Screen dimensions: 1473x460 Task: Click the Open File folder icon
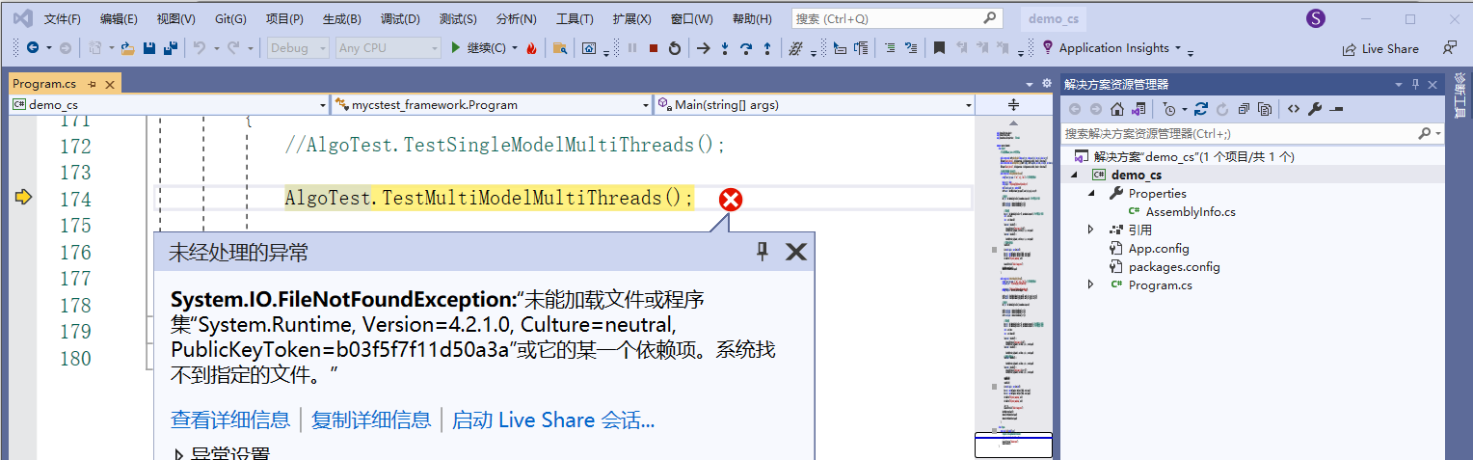[127, 48]
